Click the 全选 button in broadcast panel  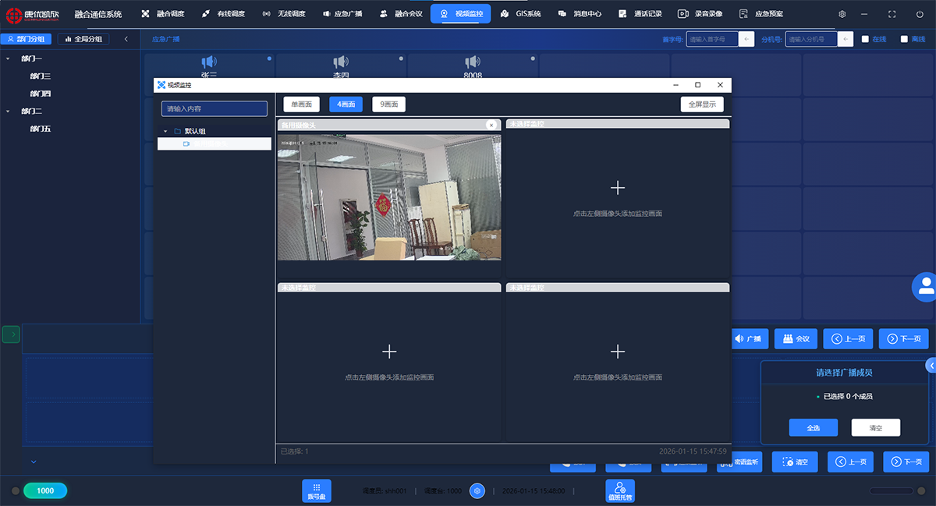pos(813,427)
